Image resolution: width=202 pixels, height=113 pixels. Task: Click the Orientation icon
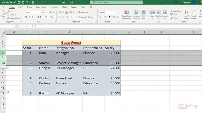coord(71,12)
